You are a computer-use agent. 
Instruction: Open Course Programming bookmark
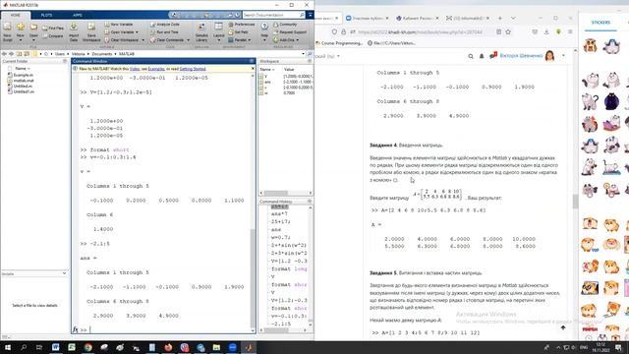339,43
